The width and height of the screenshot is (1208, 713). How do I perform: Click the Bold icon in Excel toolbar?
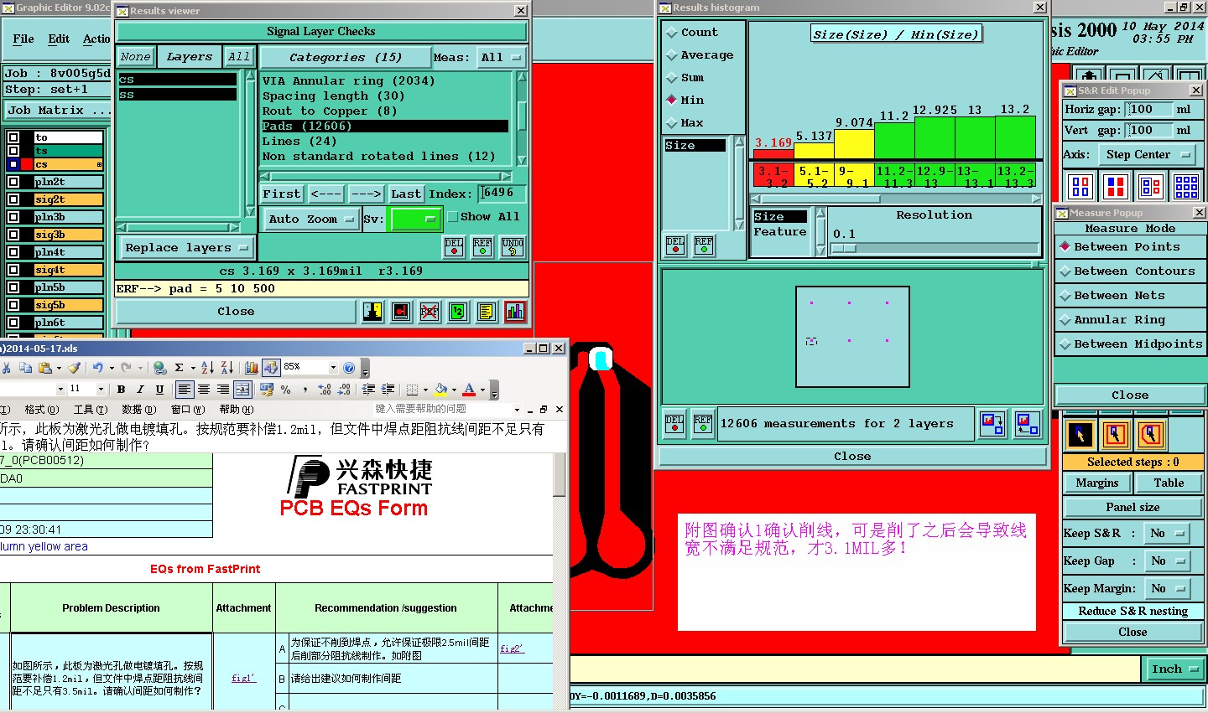(121, 389)
